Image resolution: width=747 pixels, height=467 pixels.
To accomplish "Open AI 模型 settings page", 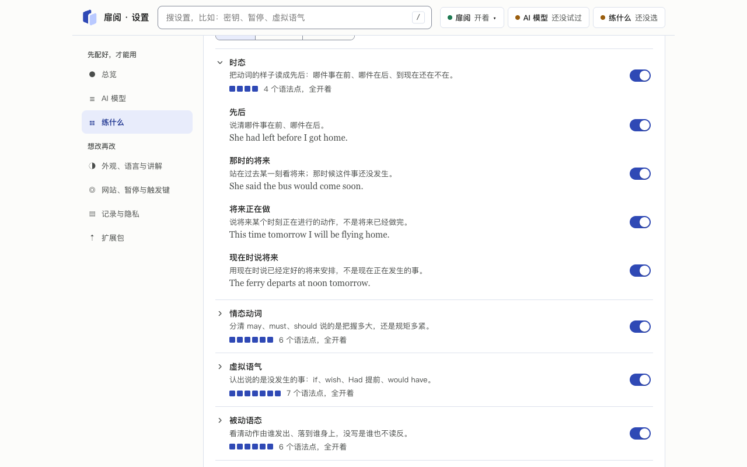I will point(137,99).
